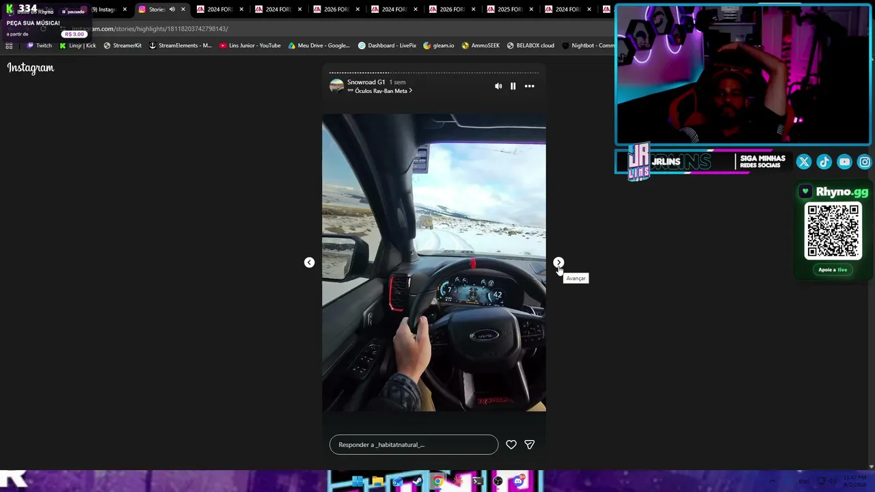Image resolution: width=875 pixels, height=492 pixels.
Task: Click the X social icon in overlay
Action: [x=804, y=162]
